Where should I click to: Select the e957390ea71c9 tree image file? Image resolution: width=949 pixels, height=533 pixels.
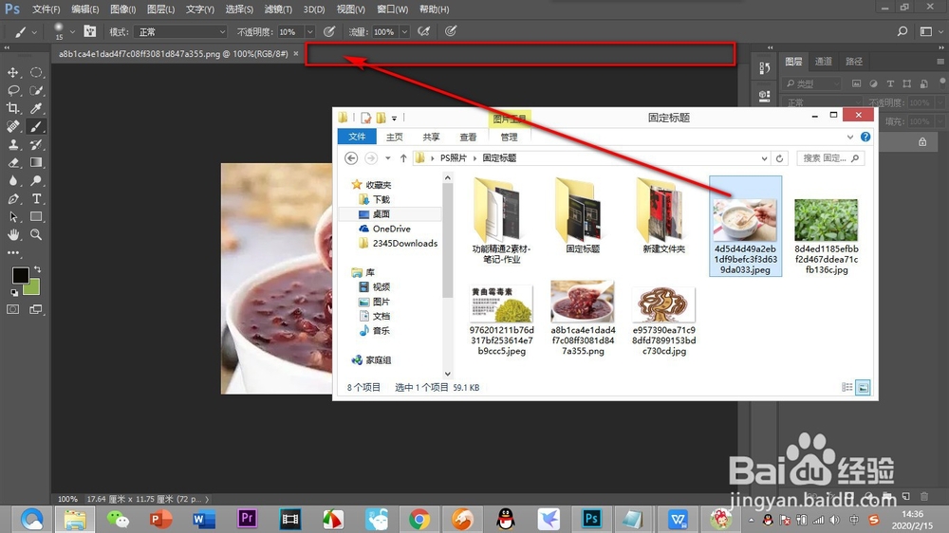click(x=664, y=322)
